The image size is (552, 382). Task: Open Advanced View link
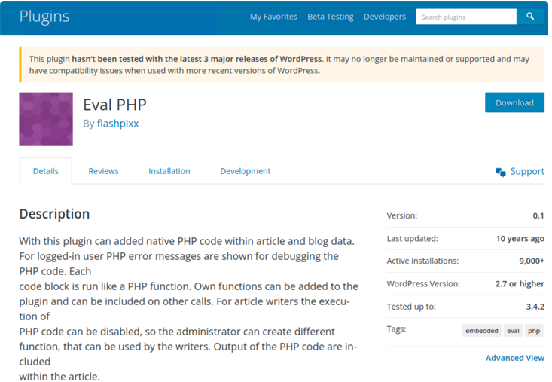[514, 358]
